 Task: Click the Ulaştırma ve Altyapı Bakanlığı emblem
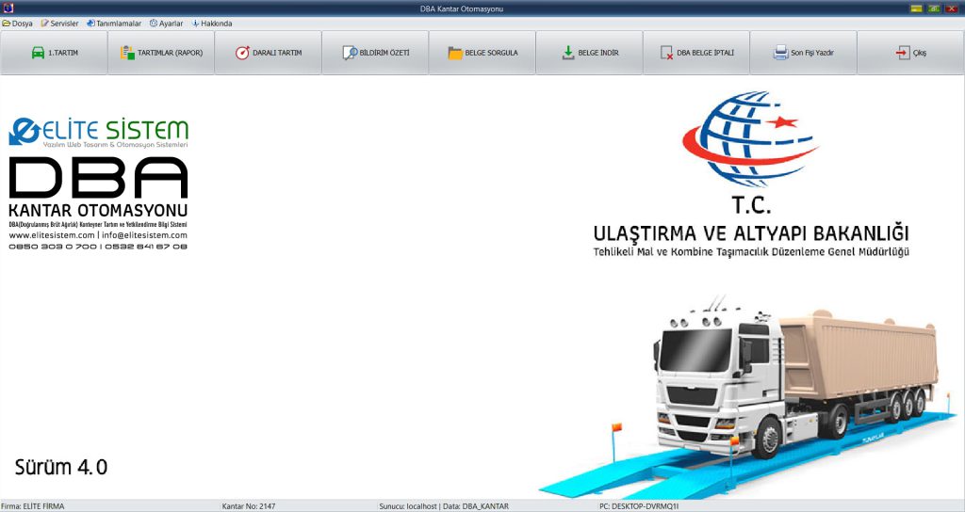click(750, 141)
